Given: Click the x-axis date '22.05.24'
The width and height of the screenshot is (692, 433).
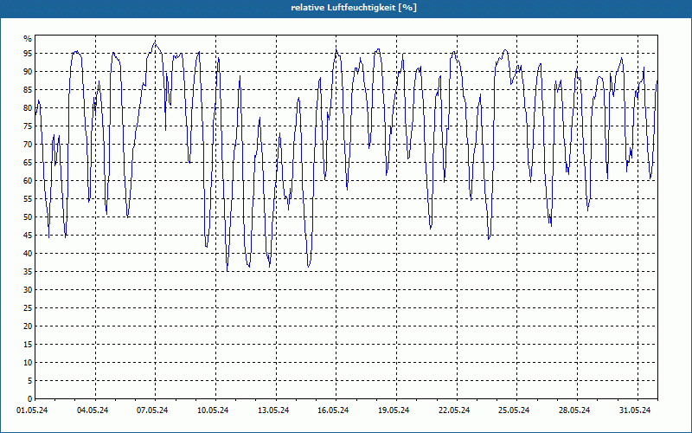Looking at the screenshot, I should coord(454,410).
